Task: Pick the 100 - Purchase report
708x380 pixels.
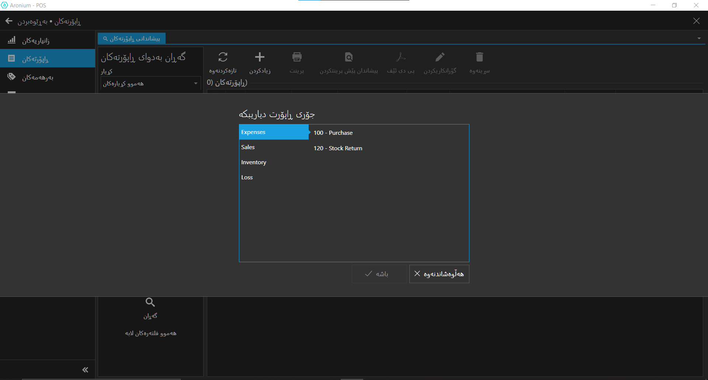Action: coord(333,133)
